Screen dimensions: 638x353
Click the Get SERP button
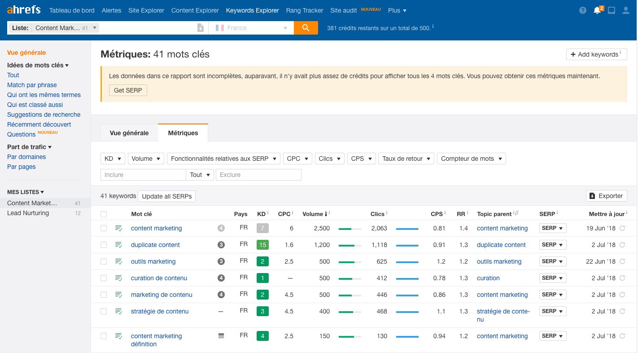tap(128, 90)
